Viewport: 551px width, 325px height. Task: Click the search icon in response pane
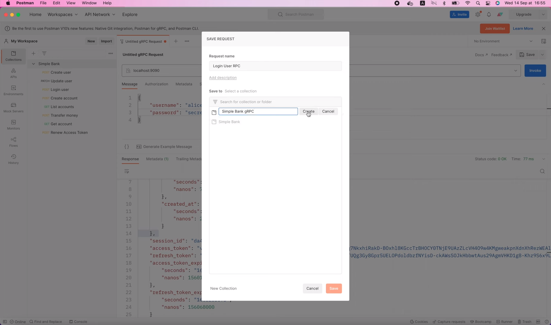pyautogui.click(x=542, y=172)
